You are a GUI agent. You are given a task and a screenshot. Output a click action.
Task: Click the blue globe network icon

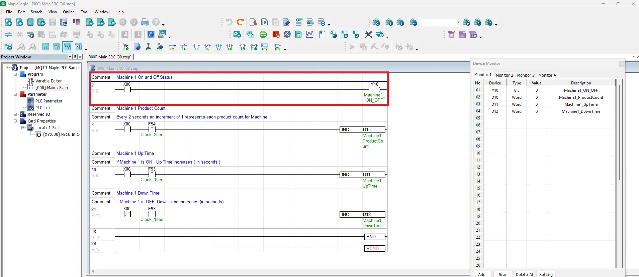(x=151, y=34)
